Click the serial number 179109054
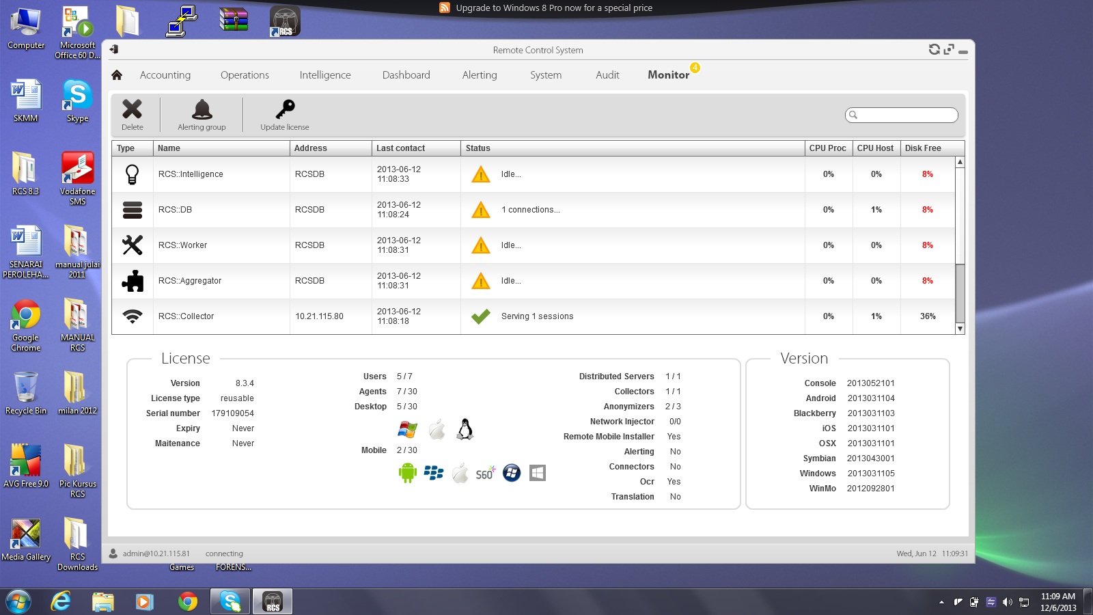This screenshot has width=1093, height=615. (232, 413)
